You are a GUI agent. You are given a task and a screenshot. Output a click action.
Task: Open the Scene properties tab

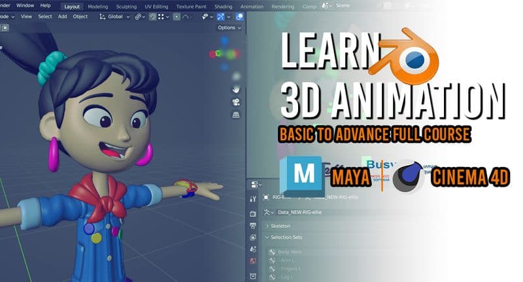click(253, 249)
